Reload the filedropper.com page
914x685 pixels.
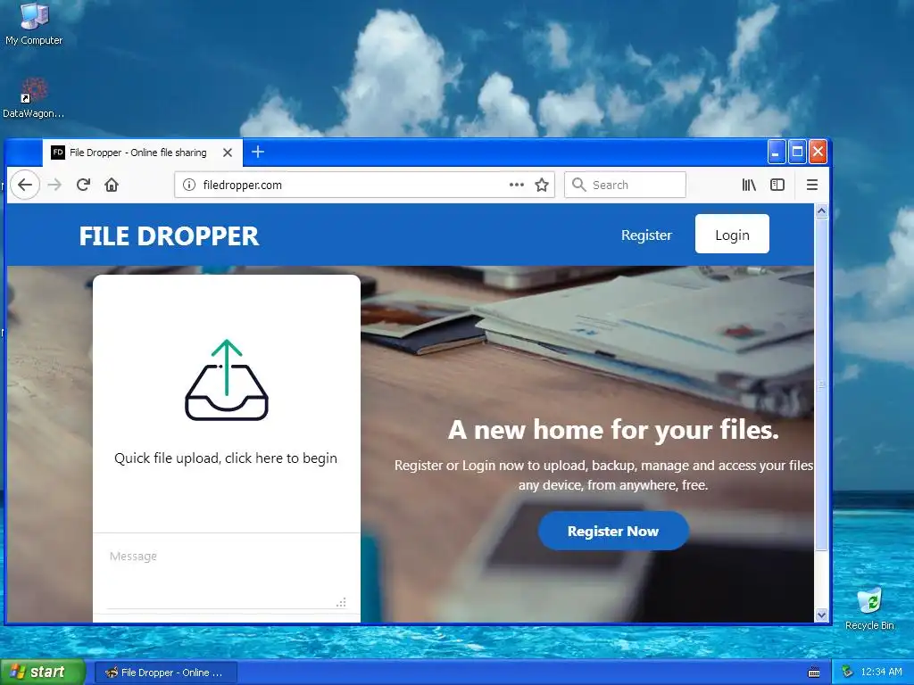[83, 185]
